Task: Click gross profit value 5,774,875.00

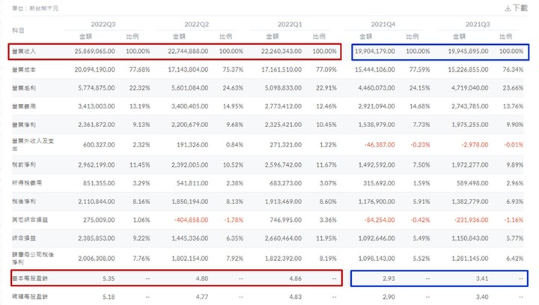Action: [x=97, y=87]
